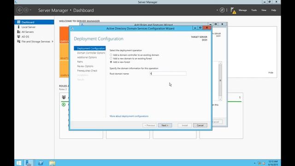Select the Add a new forest option
The image size is (295, 166).
click(111, 62)
